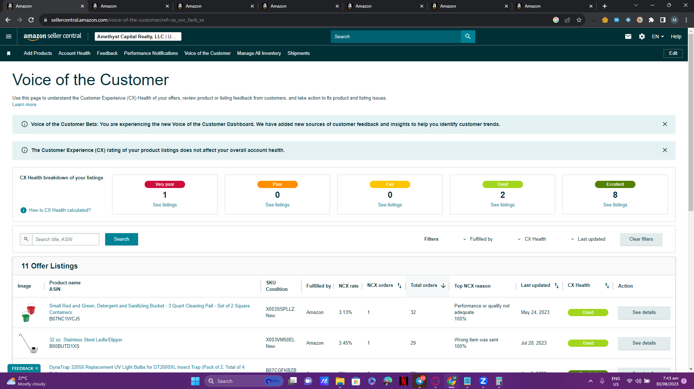Open Feedback in navigation bar
The width and height of the screenshot is (694, 389).
click(x=107, y=53)
